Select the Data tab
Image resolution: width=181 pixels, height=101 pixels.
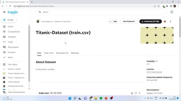pos(39,53)
